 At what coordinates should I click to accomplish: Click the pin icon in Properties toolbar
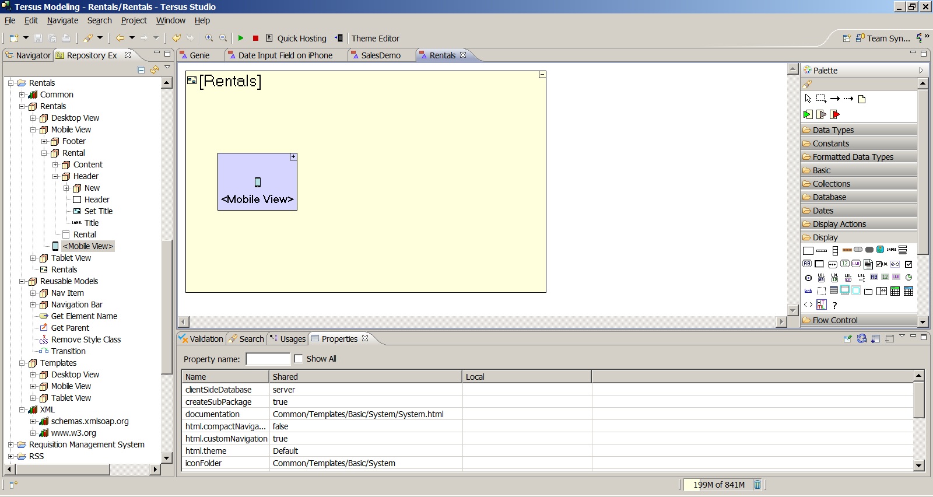click(847, 338)
